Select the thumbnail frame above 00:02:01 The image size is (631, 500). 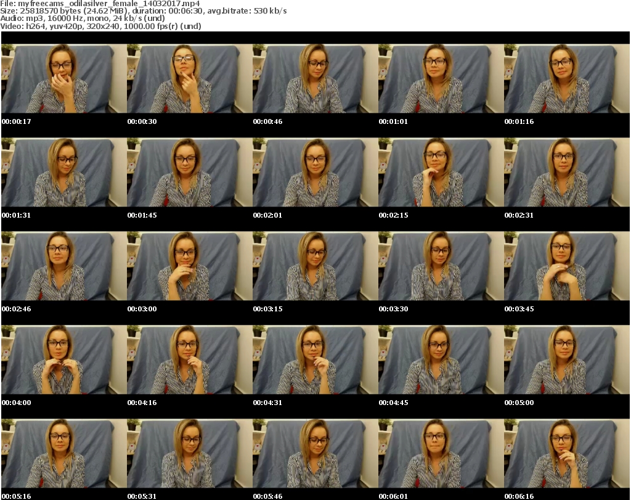point(315,172)
